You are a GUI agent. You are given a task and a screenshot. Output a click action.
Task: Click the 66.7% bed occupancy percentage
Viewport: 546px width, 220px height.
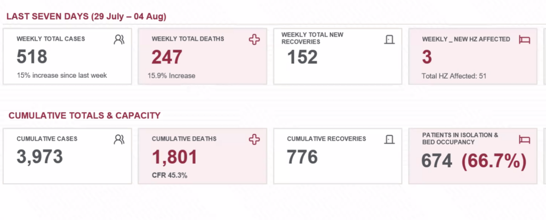tap(494, 161)
